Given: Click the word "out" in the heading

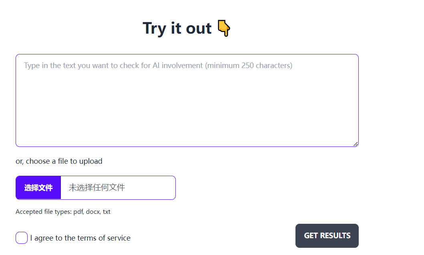Looking at the screenshot, I should coord(199,28).
